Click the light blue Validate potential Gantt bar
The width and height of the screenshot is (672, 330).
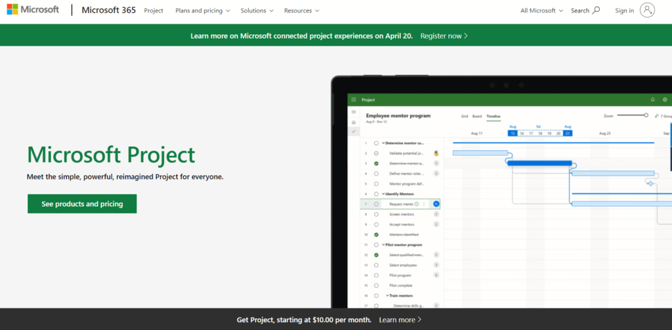pyautogui.click(x=480, y=153)
